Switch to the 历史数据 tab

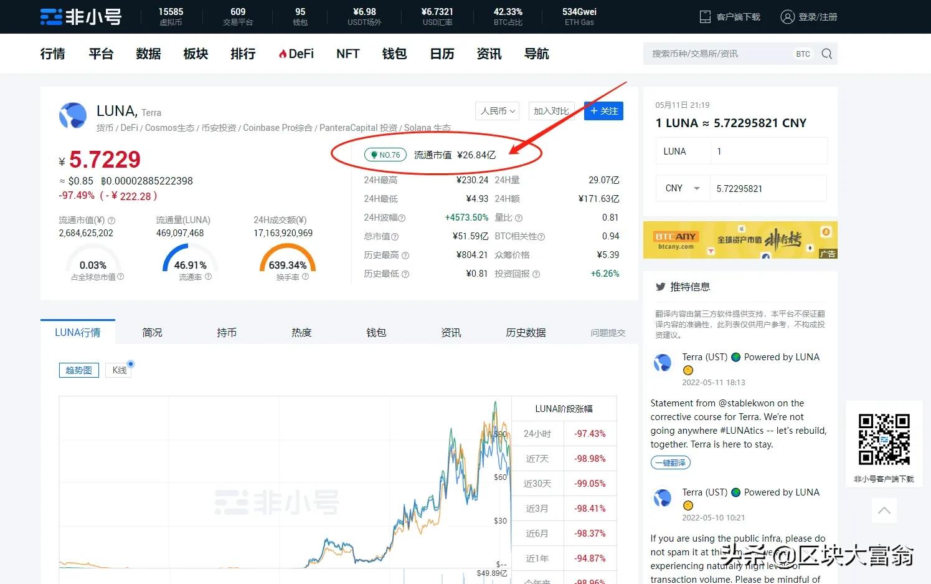(526, 332)
